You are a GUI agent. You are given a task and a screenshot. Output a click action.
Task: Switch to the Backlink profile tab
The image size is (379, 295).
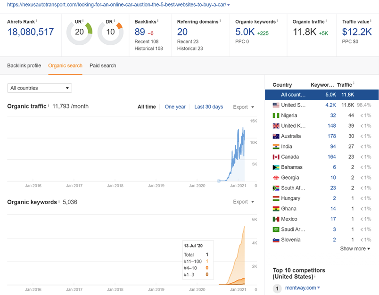point(24,66)
